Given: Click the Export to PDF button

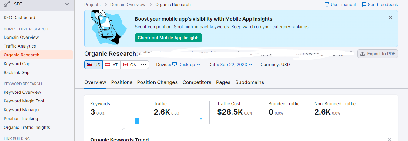Looking at the screenshot, I should pyautogui.click(x=378, y=54).
